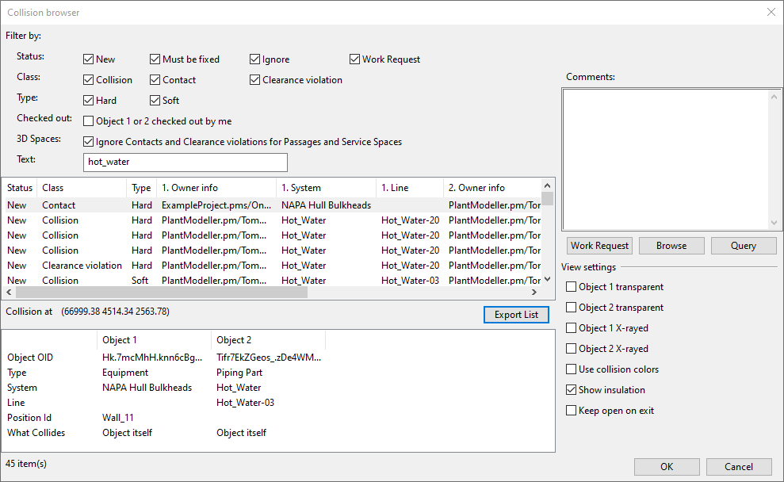
Task: Turn on Use collision colors
Action: [x=572, y=369]
